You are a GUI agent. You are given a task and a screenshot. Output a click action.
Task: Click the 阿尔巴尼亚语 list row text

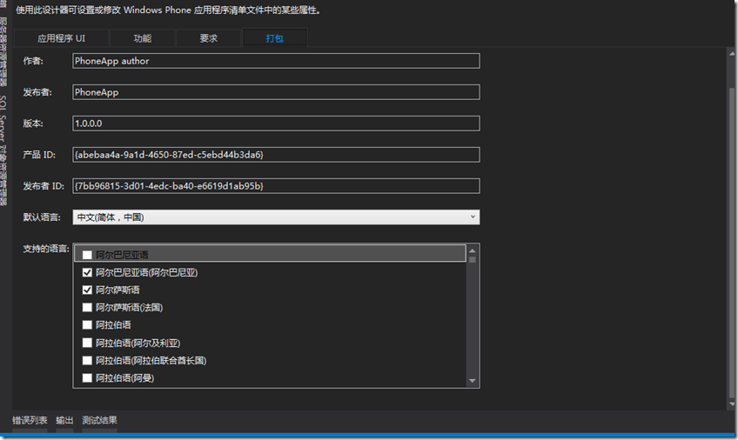(122, 255)
